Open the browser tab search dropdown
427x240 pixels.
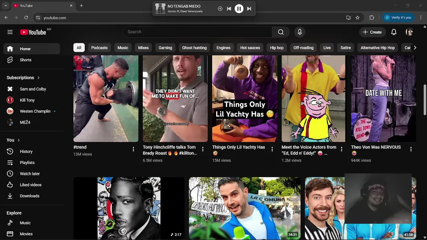pos(6,6)
